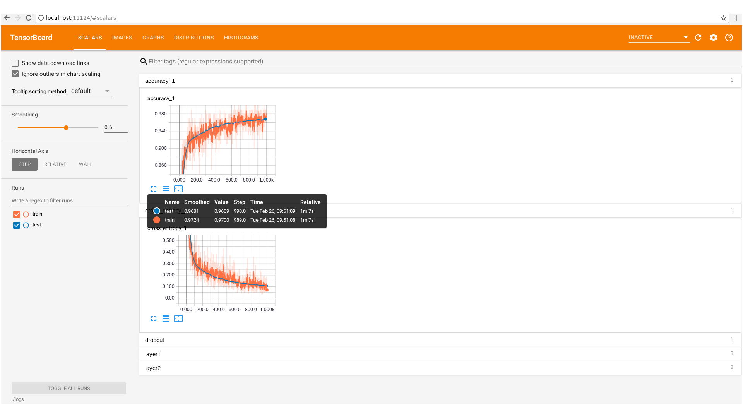Open Tooltip sorting method dropdown
The width and height of the screenshot is (743, 418).
pos(91,91)
